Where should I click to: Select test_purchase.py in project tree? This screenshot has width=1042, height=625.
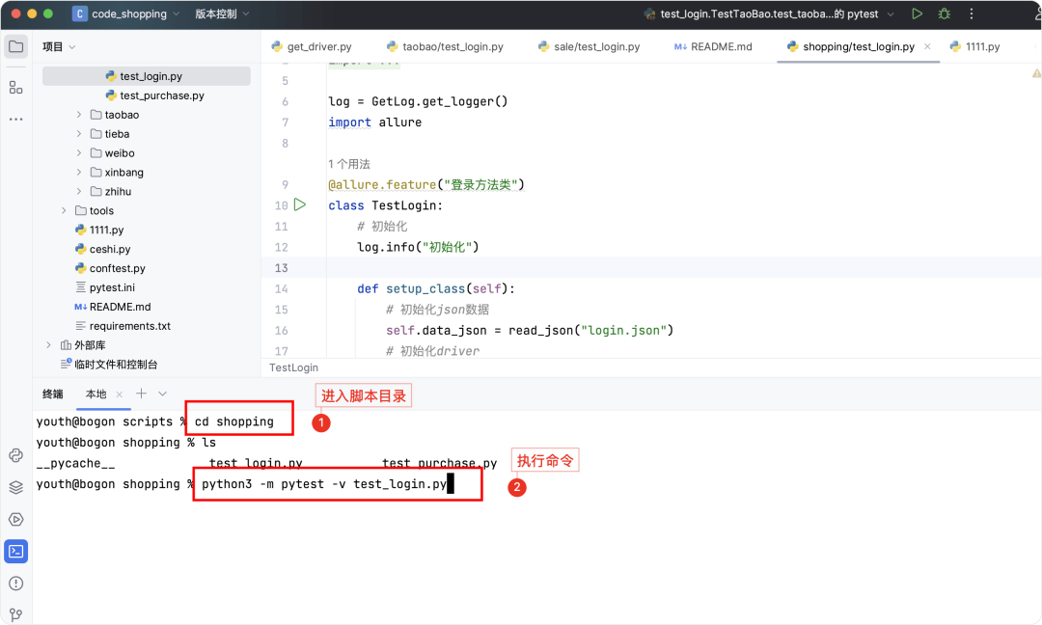(154, 95)
